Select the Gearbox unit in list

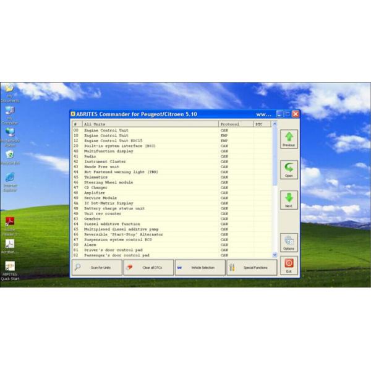coord(93,218)
